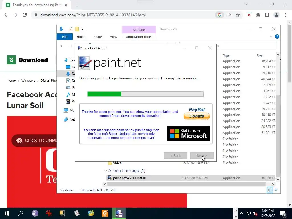Select Quick access star in navigation pane
This screenshot has width=292, height=219.
click(66, 60)
